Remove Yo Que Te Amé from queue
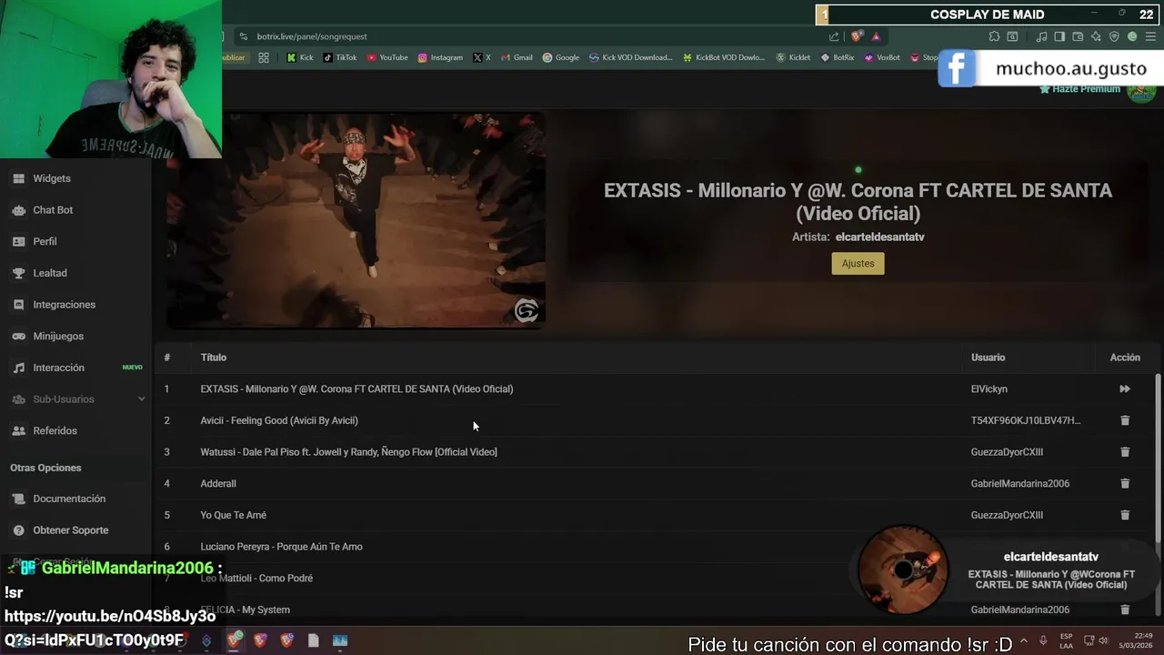 click(1125, 515)
